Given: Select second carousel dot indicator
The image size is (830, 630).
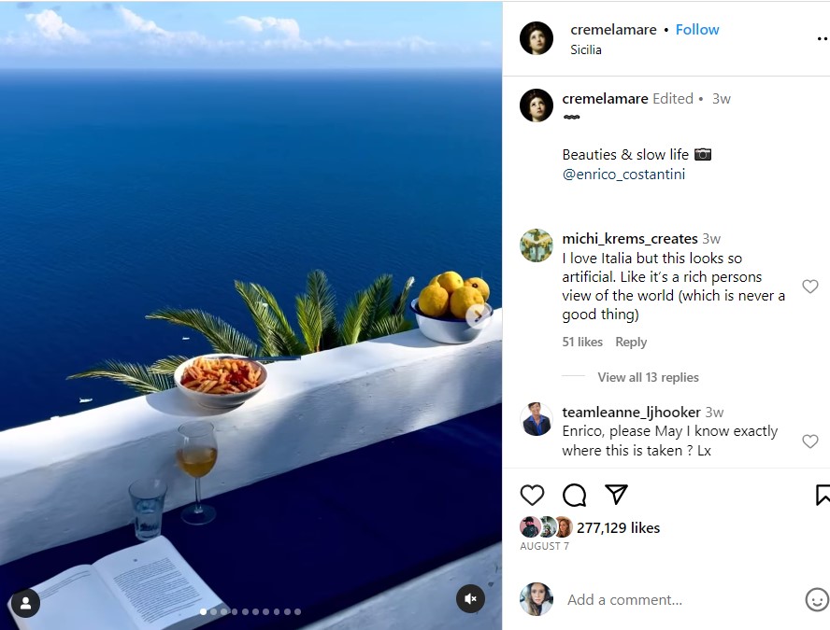Looking at the screenshot, I should [x=213, y=611].
